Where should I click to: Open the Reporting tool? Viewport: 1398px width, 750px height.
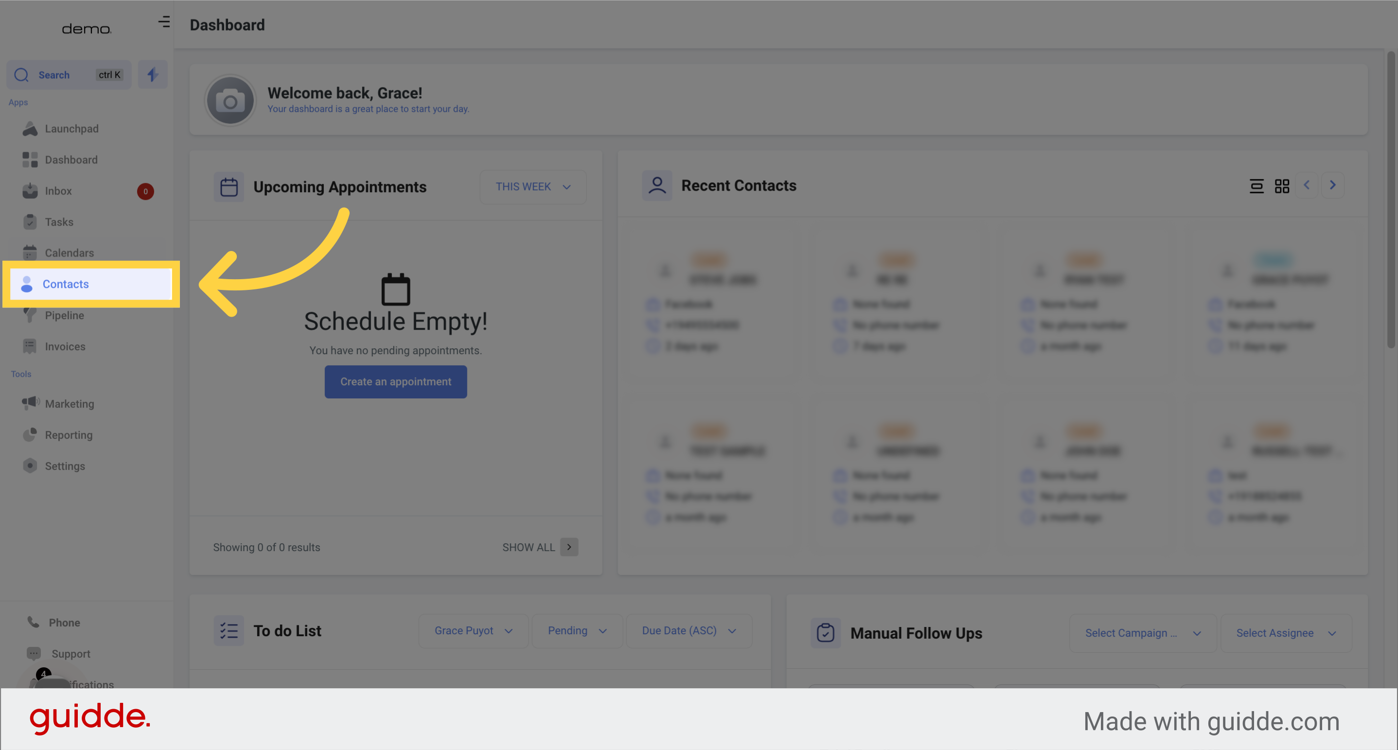[x=69, y=435]
